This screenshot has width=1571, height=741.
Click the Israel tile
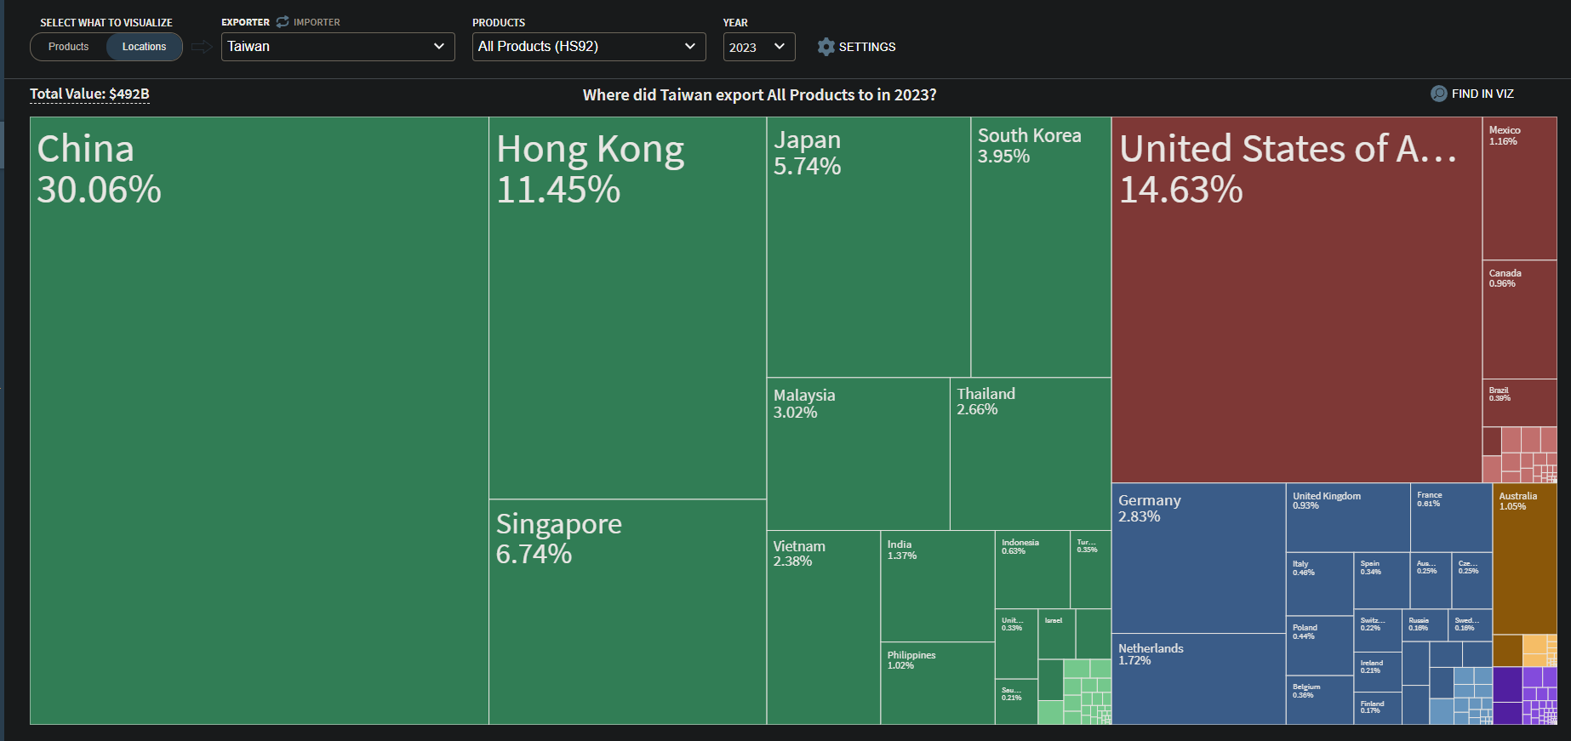point(1057,634)
